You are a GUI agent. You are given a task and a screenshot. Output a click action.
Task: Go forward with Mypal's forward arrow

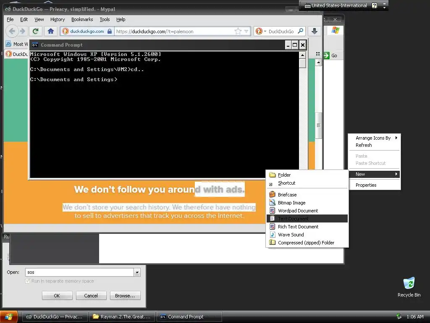tap(23, 31)
